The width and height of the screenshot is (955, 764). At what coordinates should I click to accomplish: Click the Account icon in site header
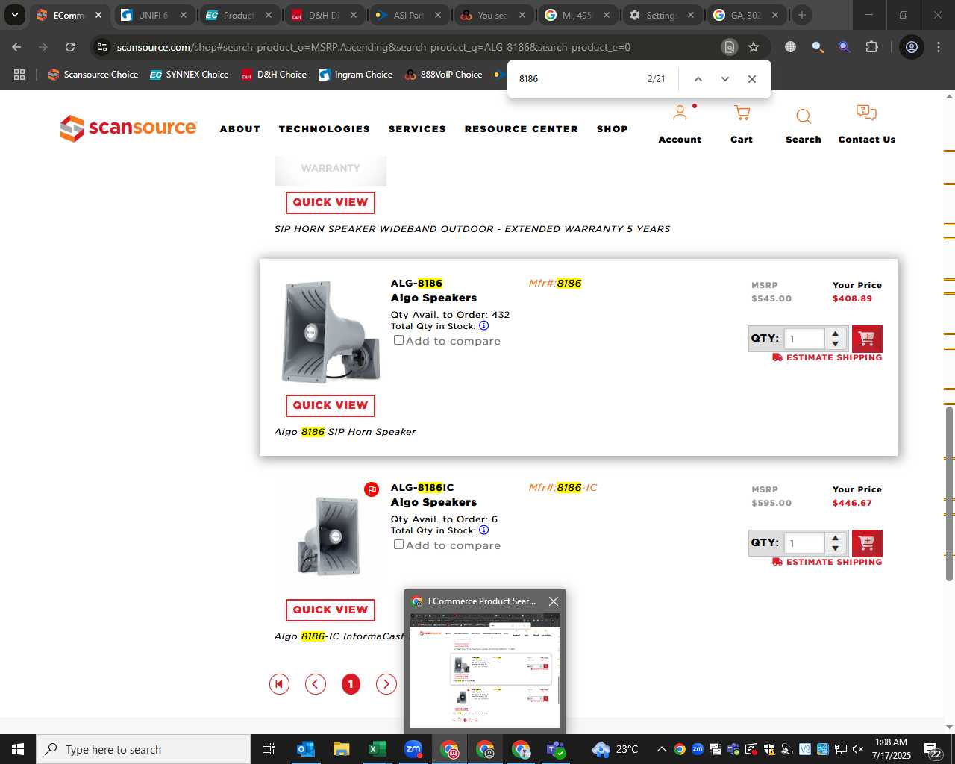click(x=679, y=113)
